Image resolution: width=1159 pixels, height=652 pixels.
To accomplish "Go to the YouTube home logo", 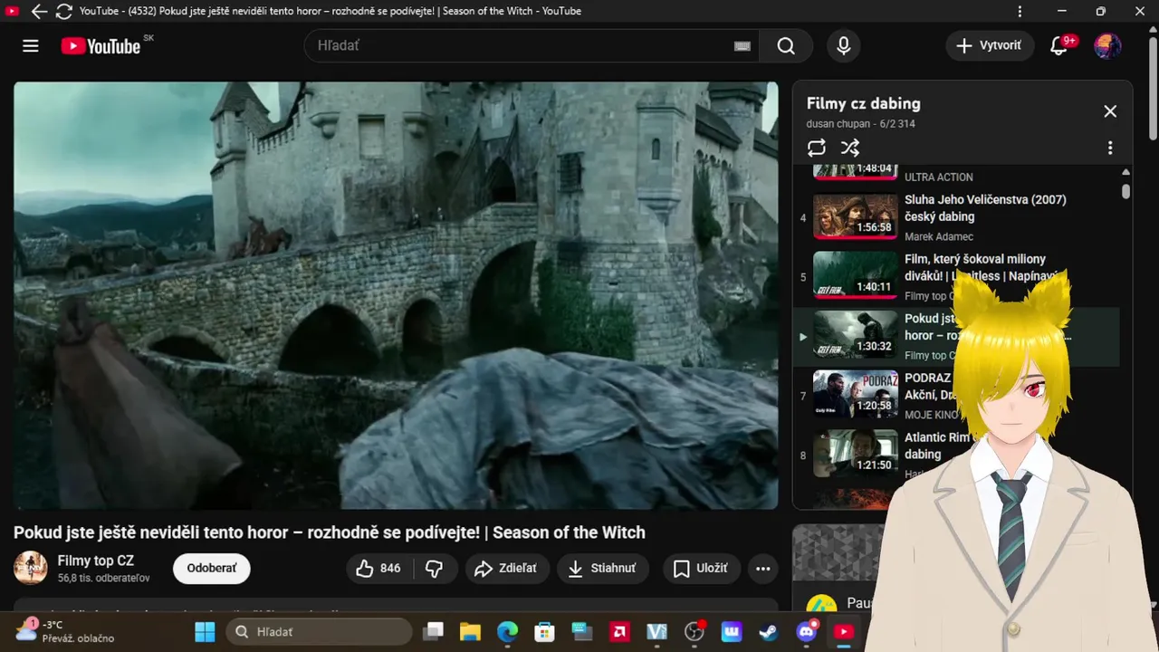I will tap(101, 46).
